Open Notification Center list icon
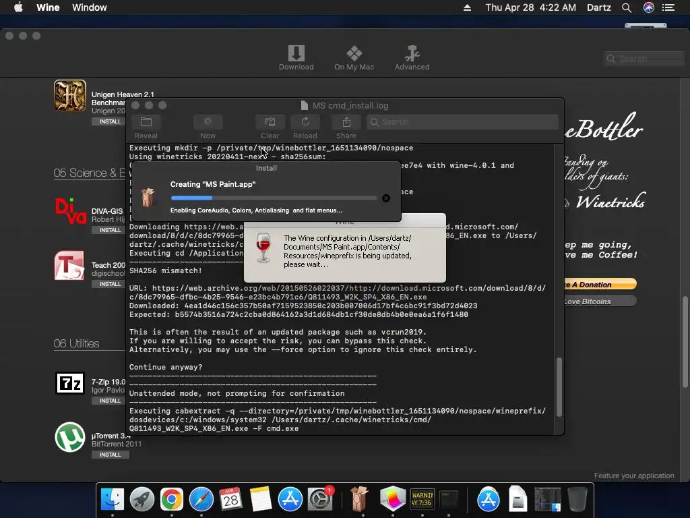Image resolution: width=690 pixels, height=518 pixels. (x=668, y=7)
